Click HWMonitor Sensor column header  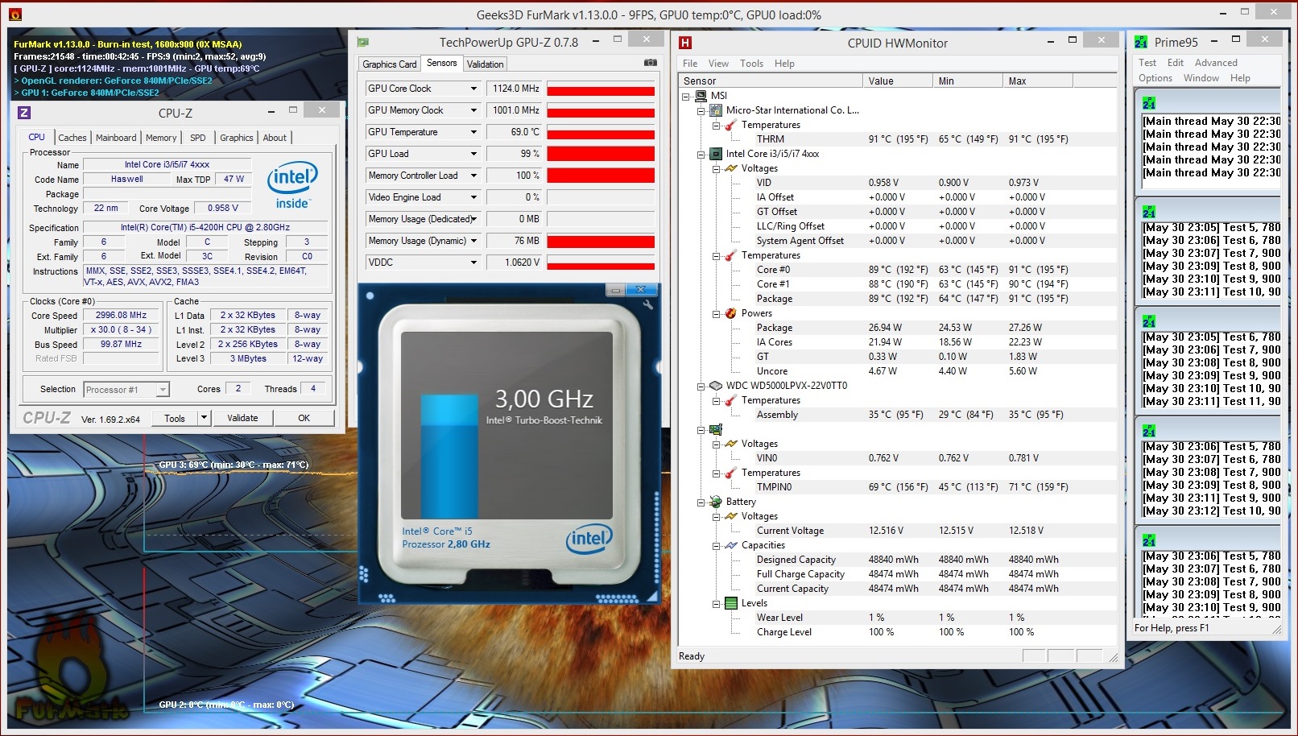pos(771,81)
